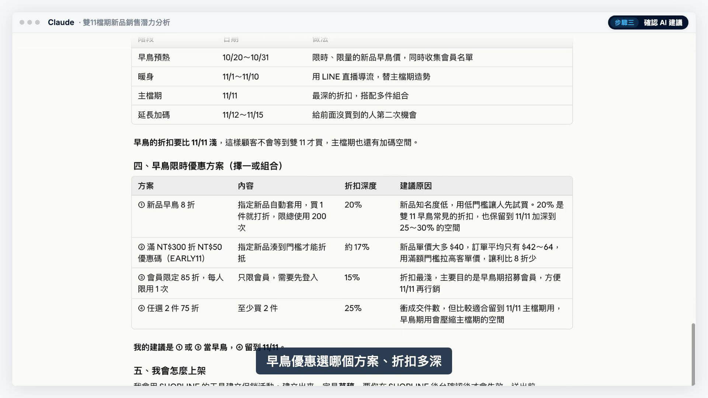Click 最深的折扣,搭配多件組合 cell

coord(360,96)
